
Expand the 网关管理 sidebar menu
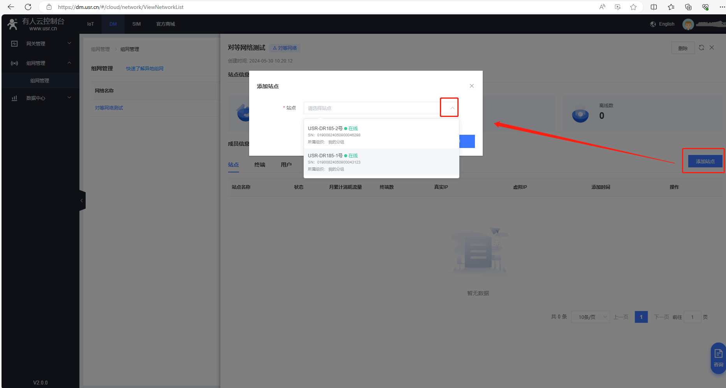[40, 43]
